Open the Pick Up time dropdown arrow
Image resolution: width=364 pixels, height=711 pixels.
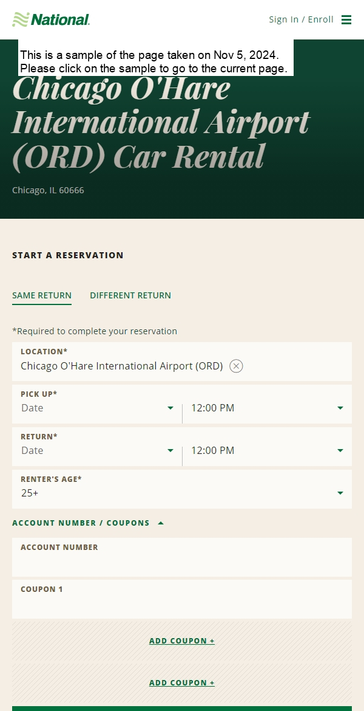pos(340,408)
